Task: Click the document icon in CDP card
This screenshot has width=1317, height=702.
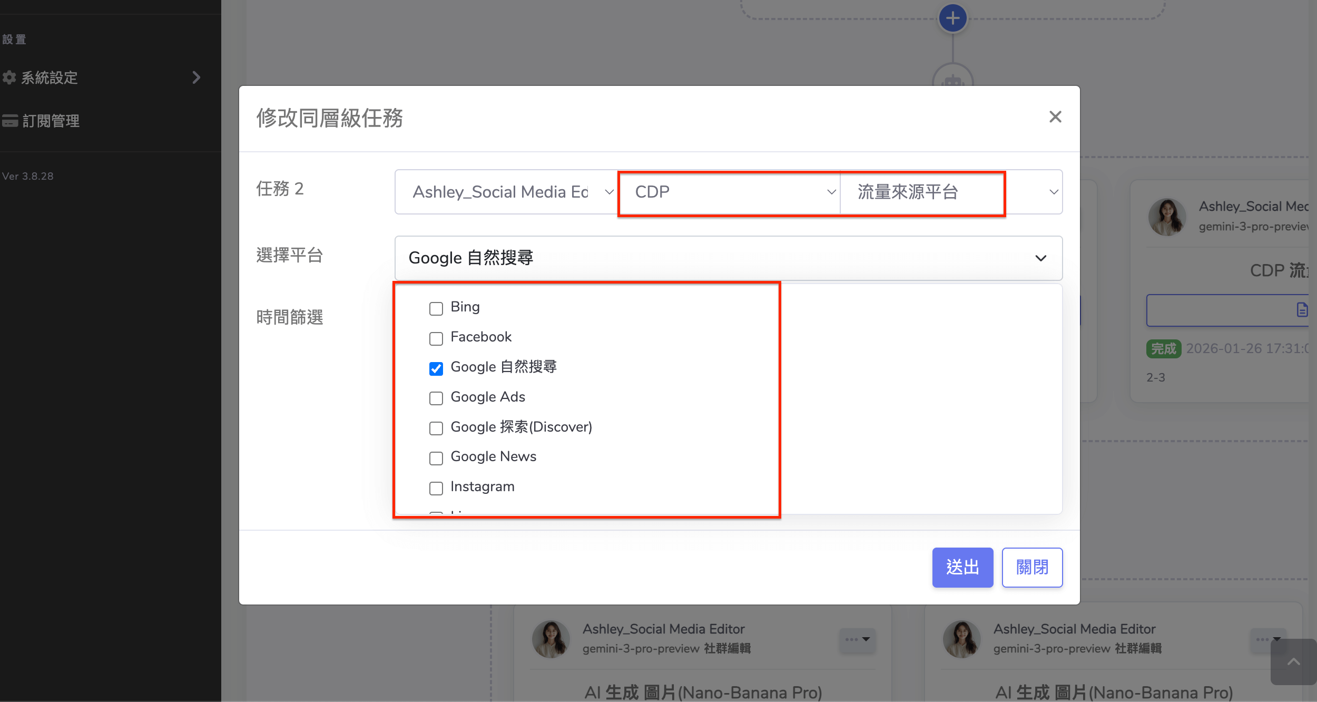Action: [1302, 310]
